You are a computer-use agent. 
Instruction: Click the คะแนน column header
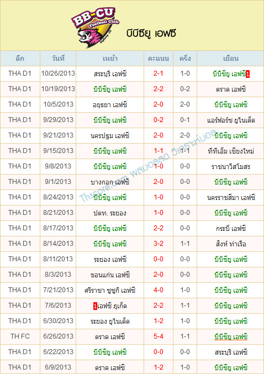click(x=159, y=59)
